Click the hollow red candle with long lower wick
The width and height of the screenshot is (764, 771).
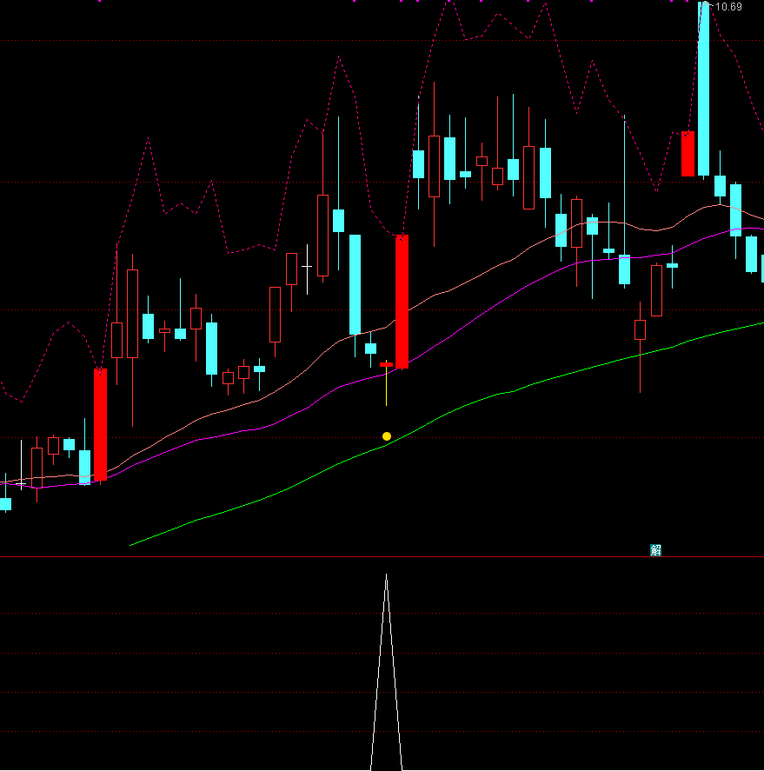(640, 329)
